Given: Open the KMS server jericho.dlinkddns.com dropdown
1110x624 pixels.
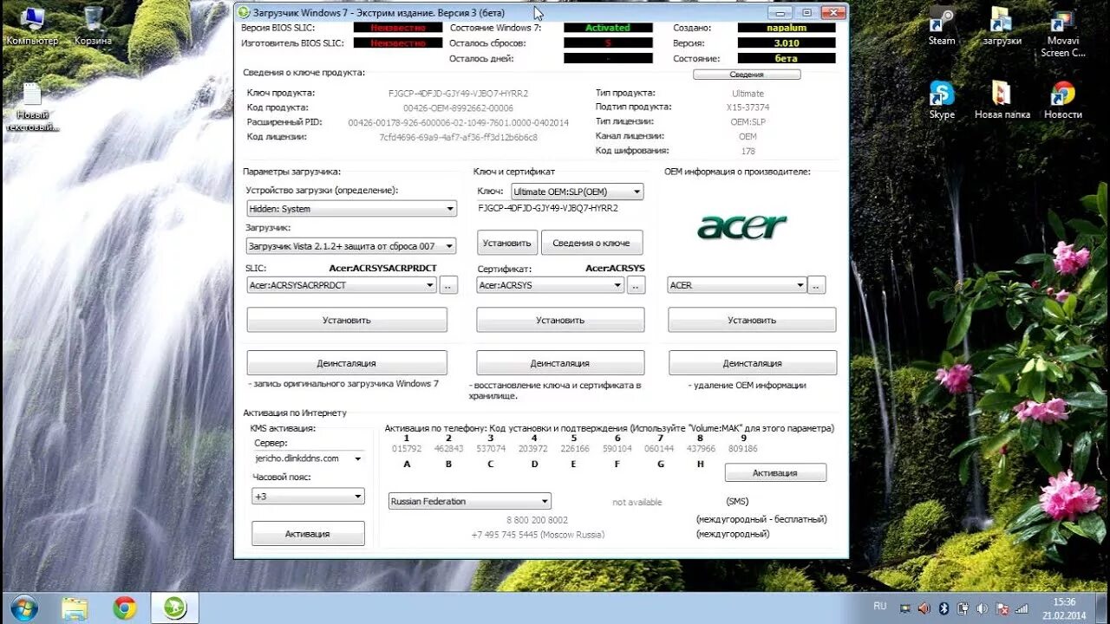Looking at the screenshot, I should click(308, 458).
